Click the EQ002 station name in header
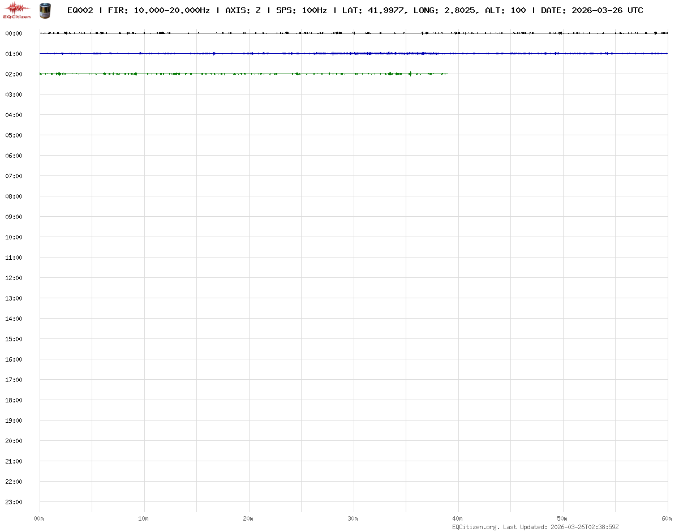 [x=80, y=10]
